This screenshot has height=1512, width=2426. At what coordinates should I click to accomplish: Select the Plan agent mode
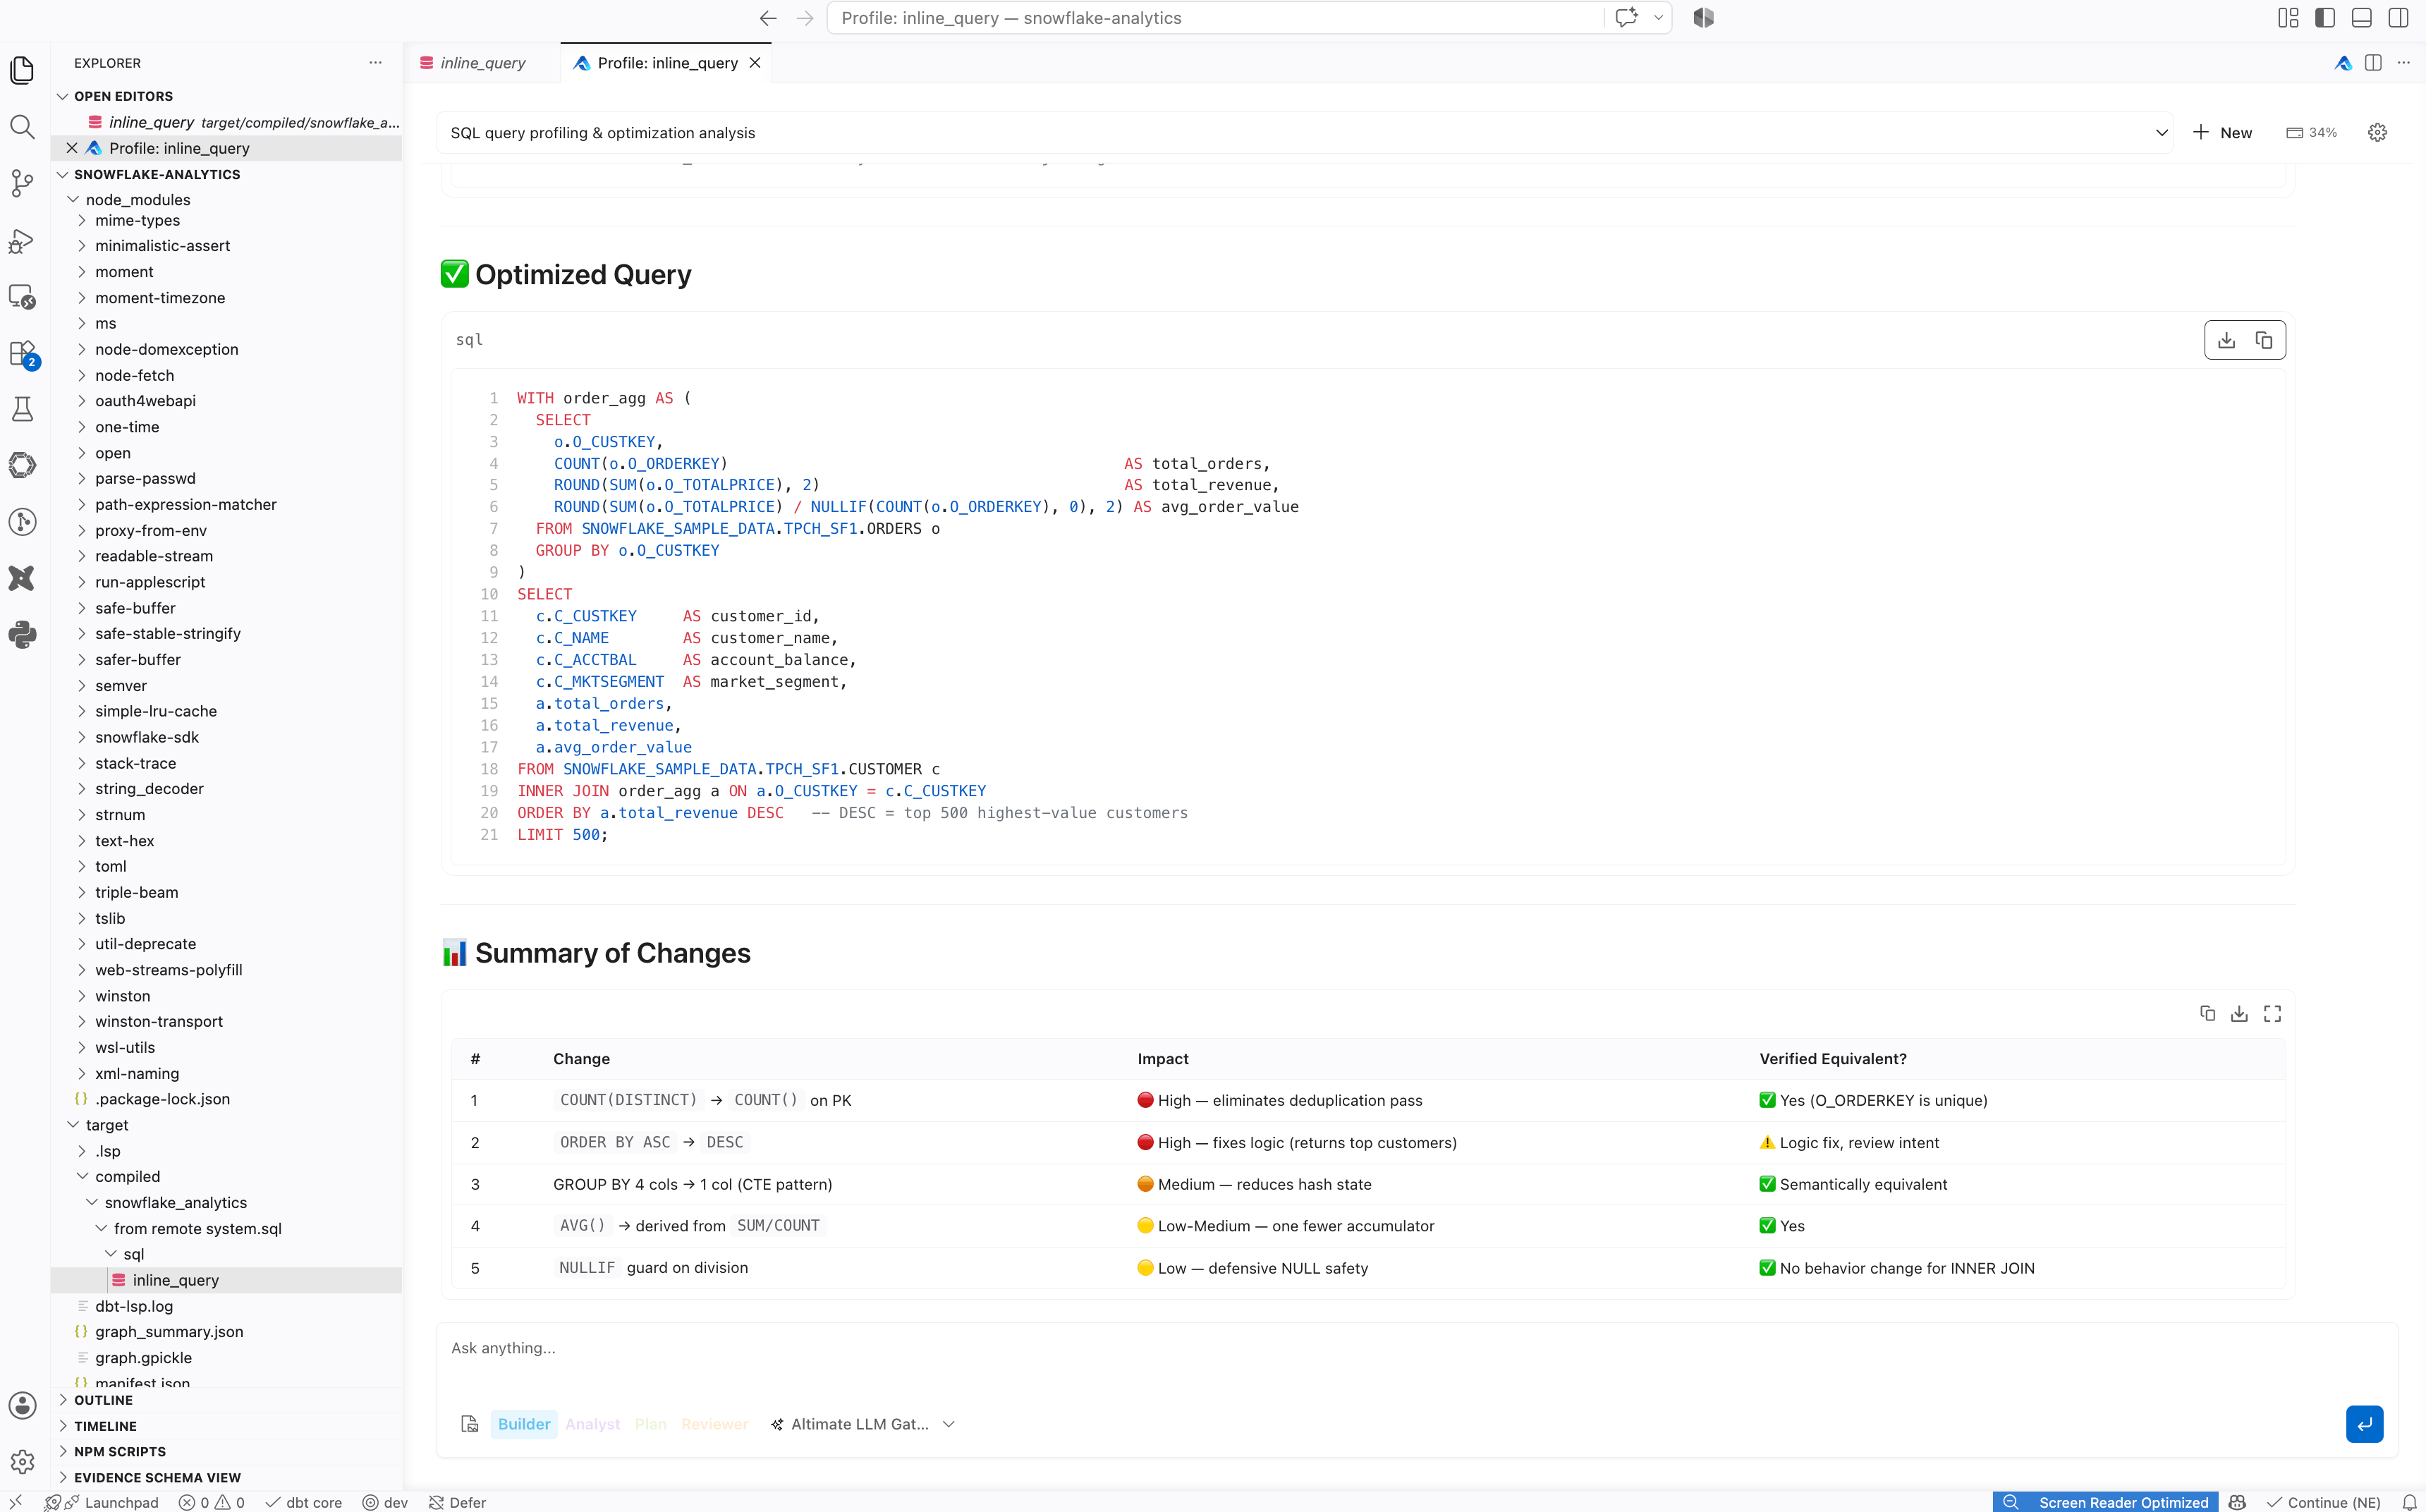(x=651, y=1424)
